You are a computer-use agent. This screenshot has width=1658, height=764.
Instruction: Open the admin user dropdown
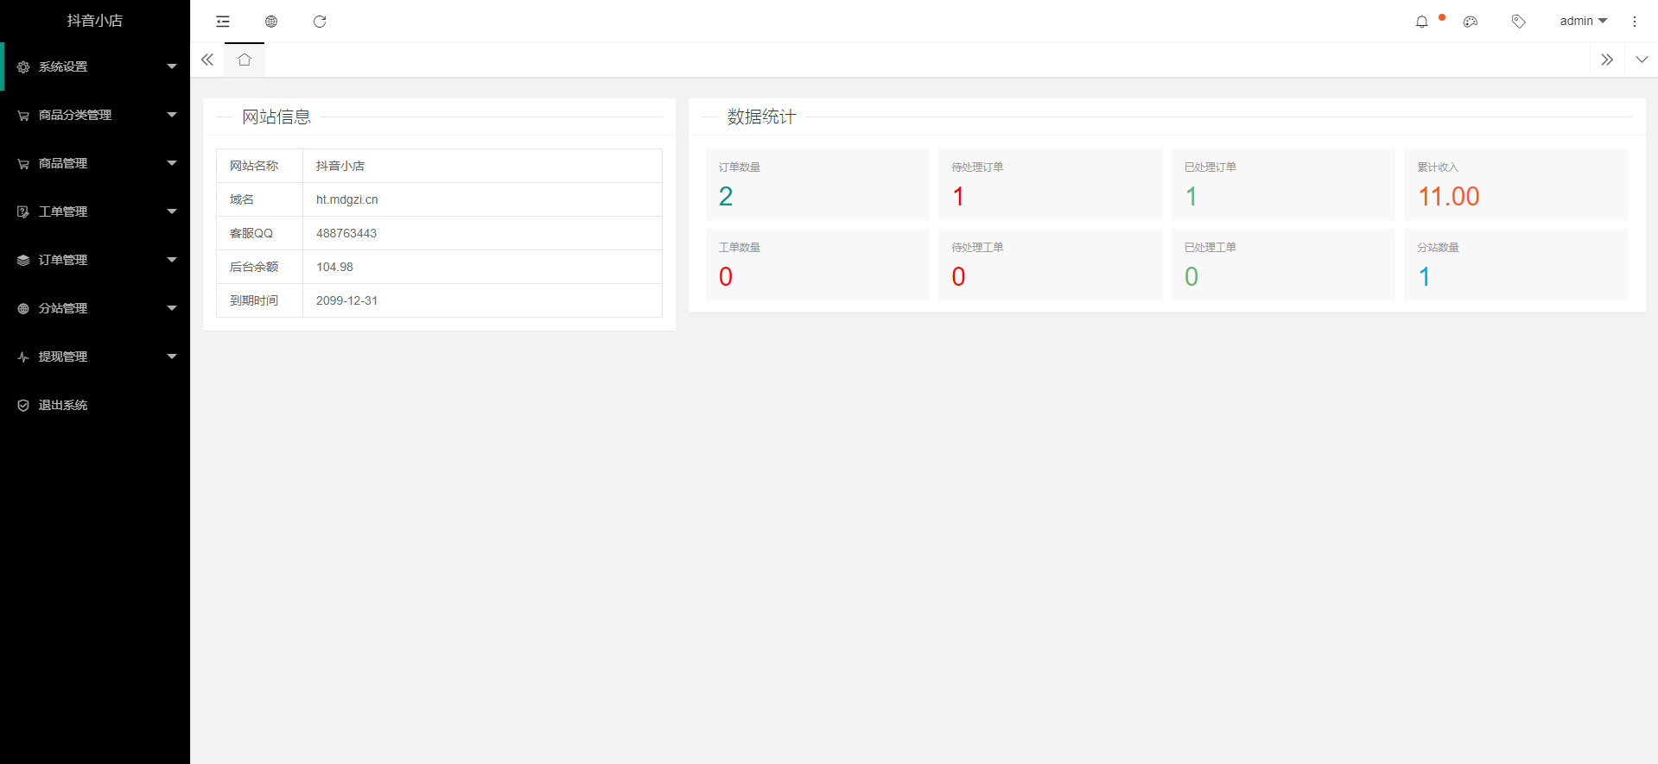tap(1583, 22)
